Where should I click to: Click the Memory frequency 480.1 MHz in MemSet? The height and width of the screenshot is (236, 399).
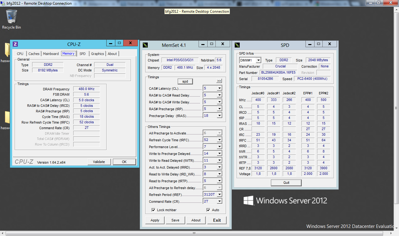click(x=184, y=67)
